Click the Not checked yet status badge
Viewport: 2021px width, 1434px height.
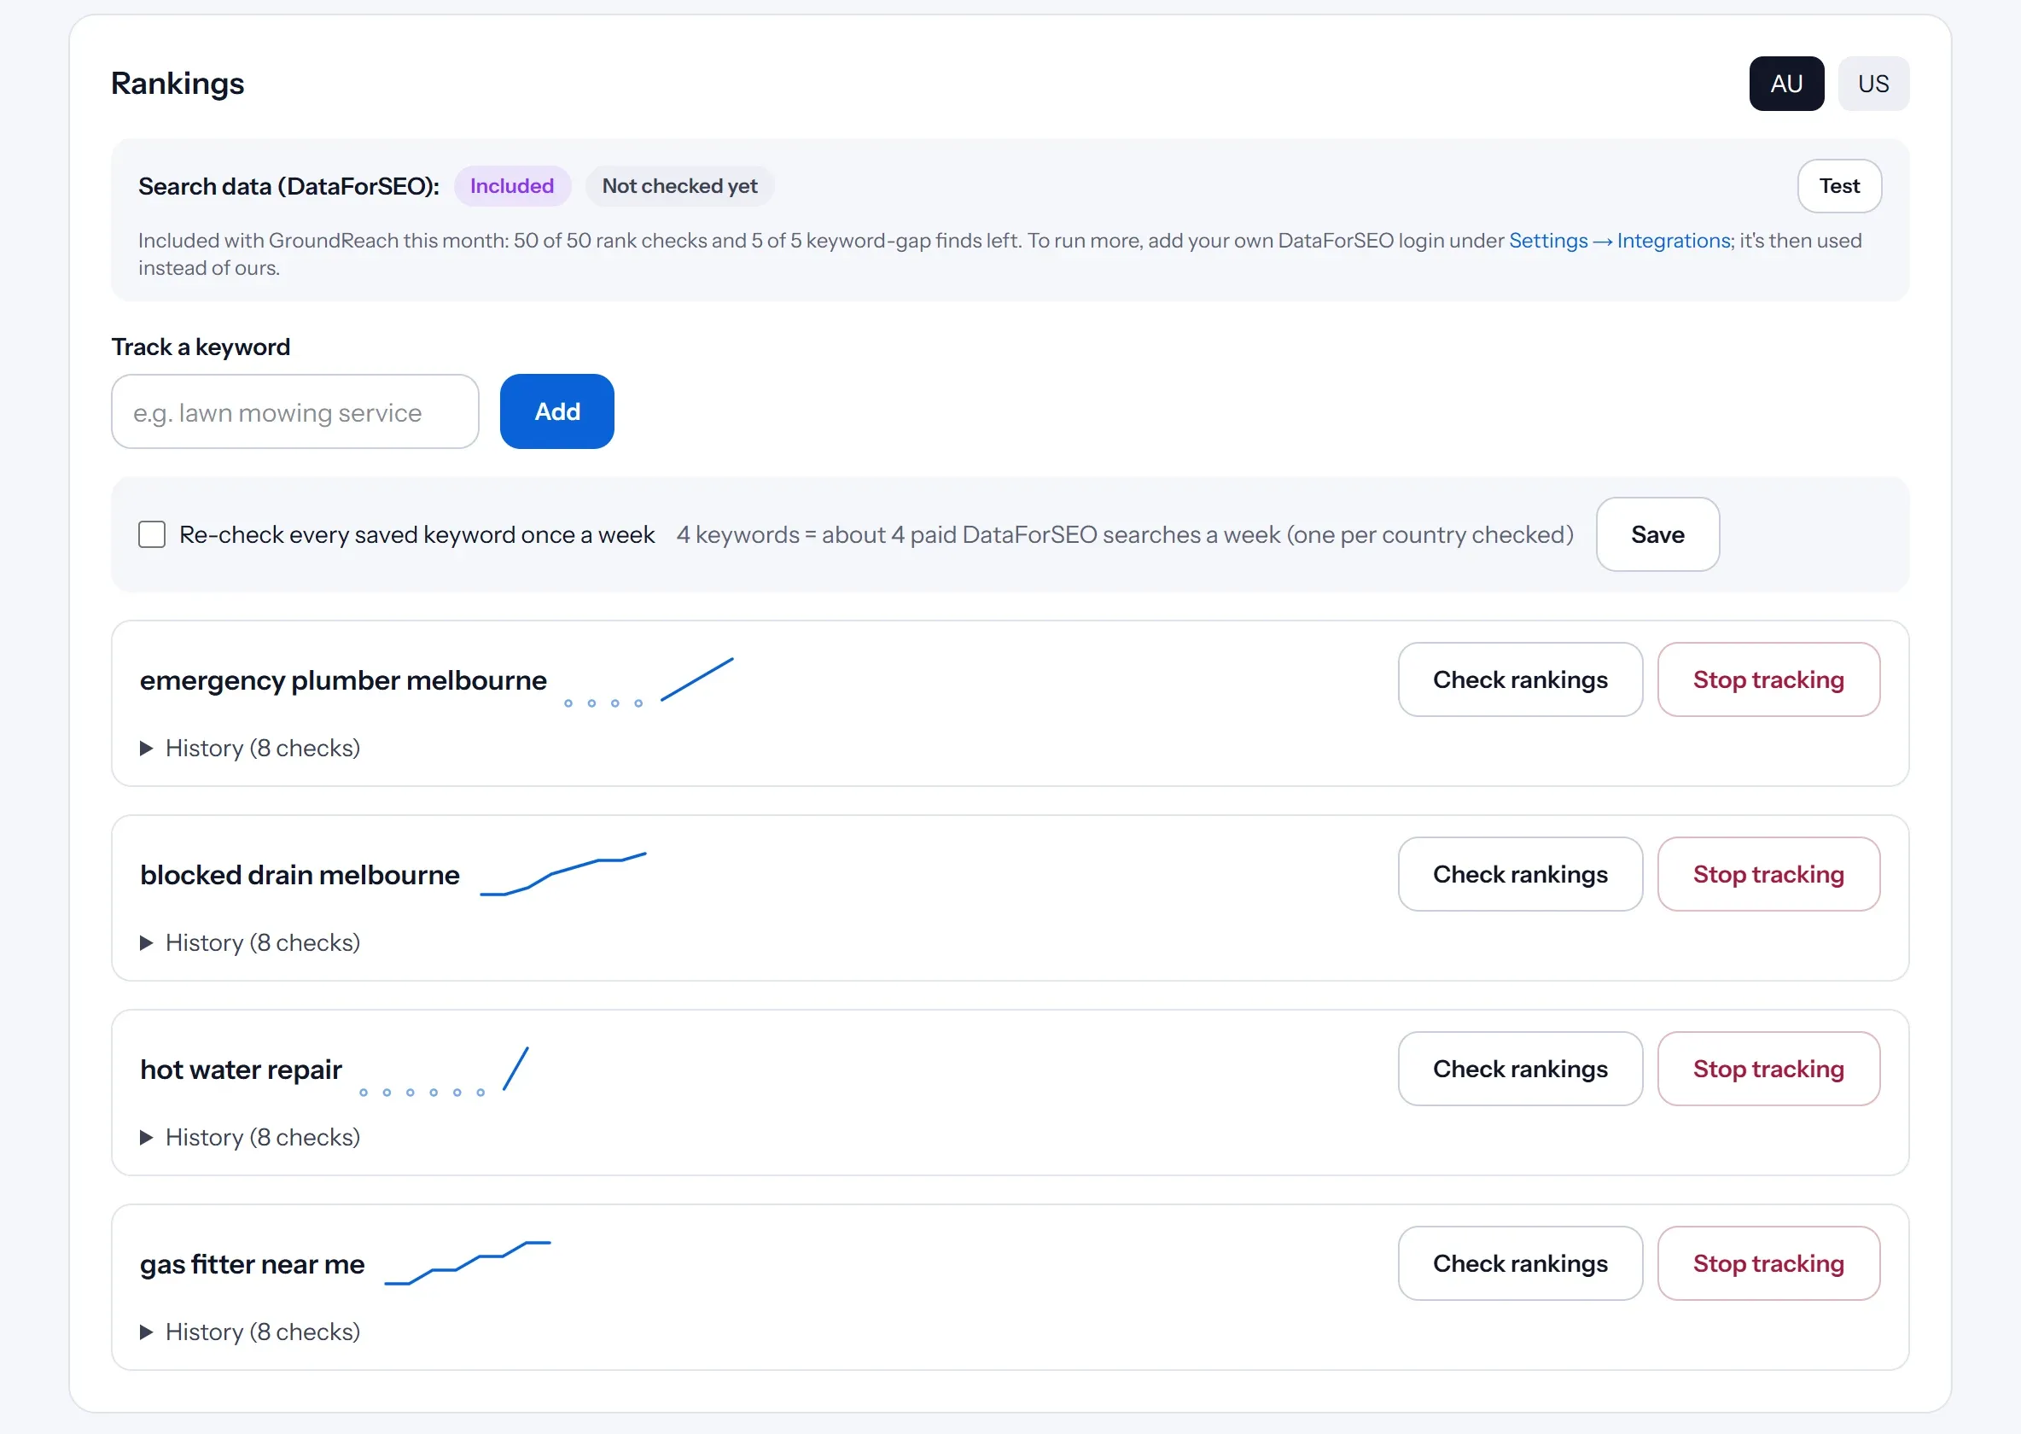coord(680,186)
